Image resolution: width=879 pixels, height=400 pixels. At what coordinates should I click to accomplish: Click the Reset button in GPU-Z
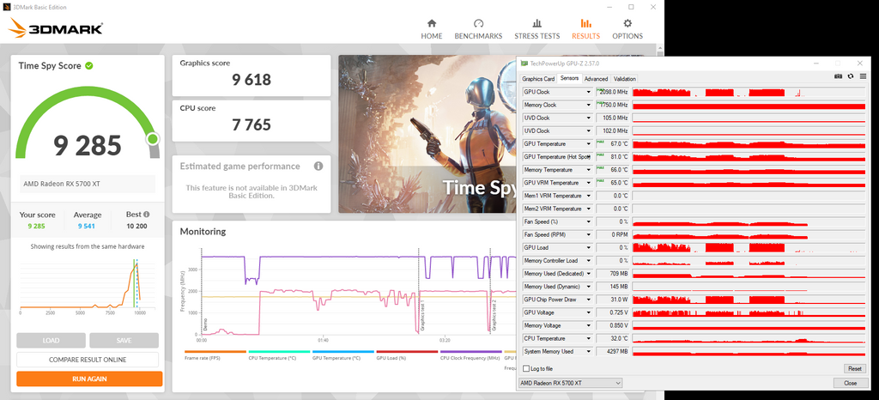pyautogui.click(x=854, y=368)
